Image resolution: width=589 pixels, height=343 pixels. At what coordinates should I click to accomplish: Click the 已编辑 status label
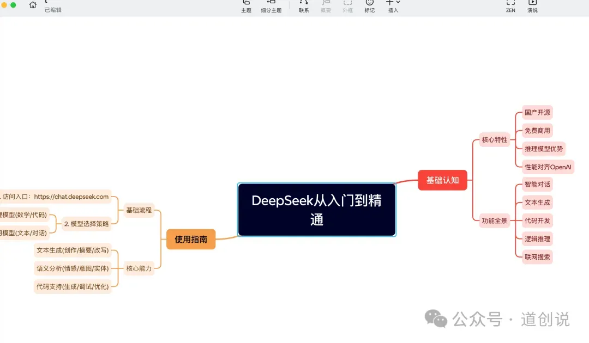tap(53, 10)
